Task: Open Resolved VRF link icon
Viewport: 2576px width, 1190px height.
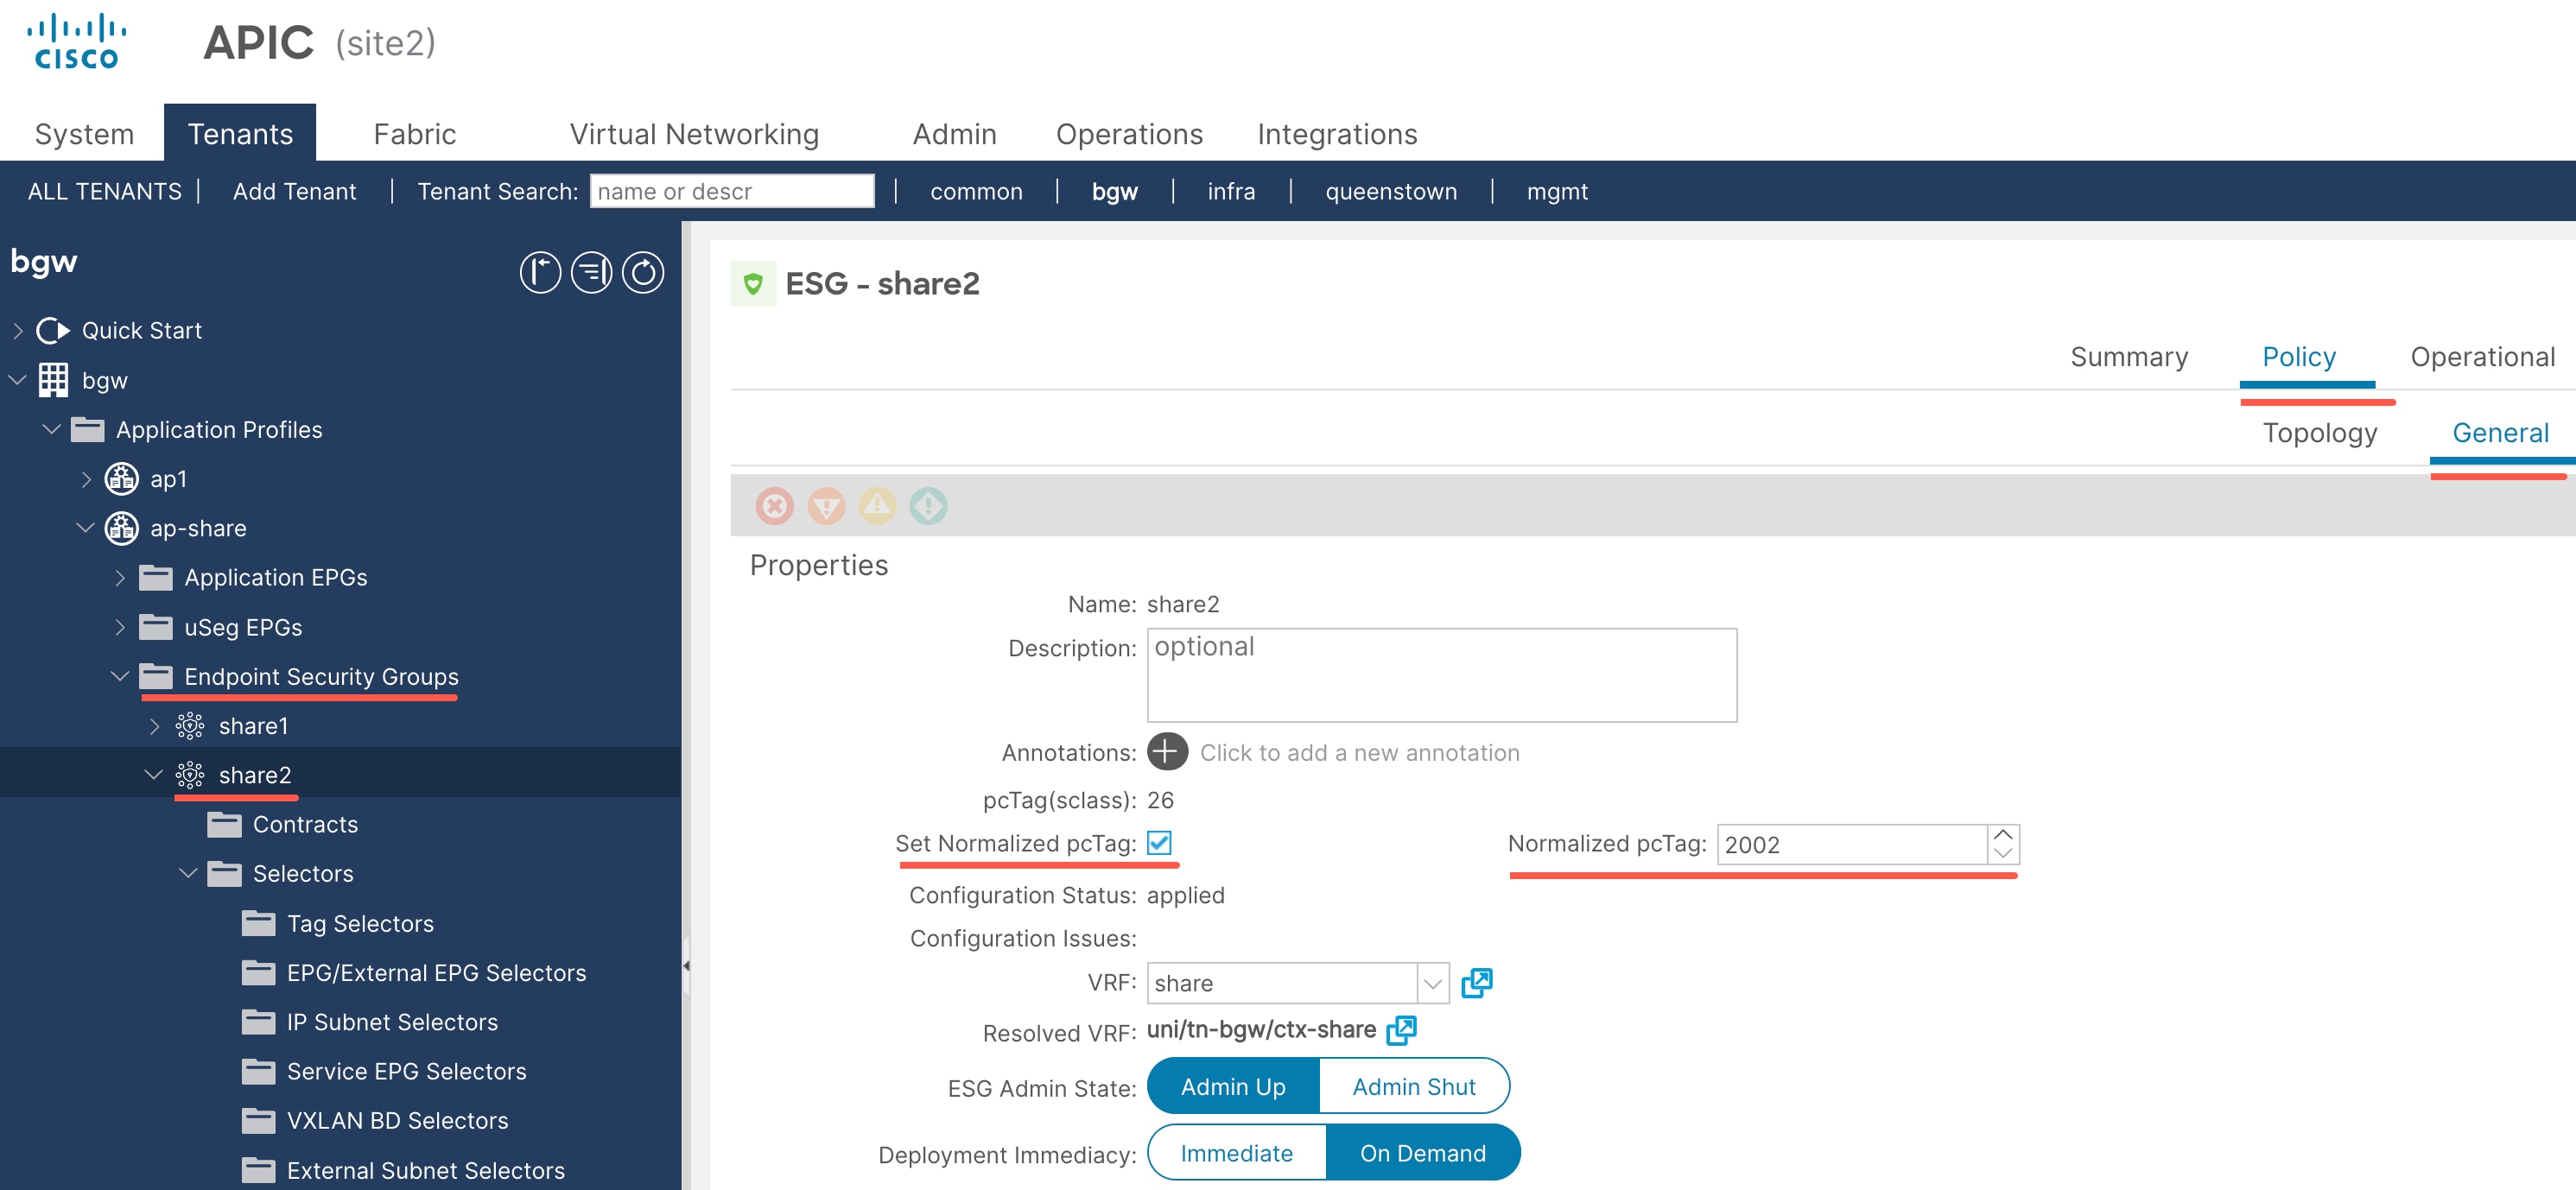Action: pos(1401,1030)
